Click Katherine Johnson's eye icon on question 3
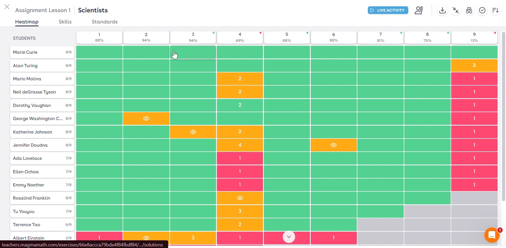Image resolution: width=506 pixels, height=248 pixels. tap(193, 132)
